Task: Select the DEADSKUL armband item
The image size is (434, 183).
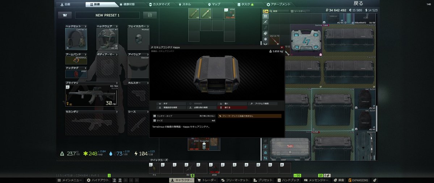Action: coord(76,60)
